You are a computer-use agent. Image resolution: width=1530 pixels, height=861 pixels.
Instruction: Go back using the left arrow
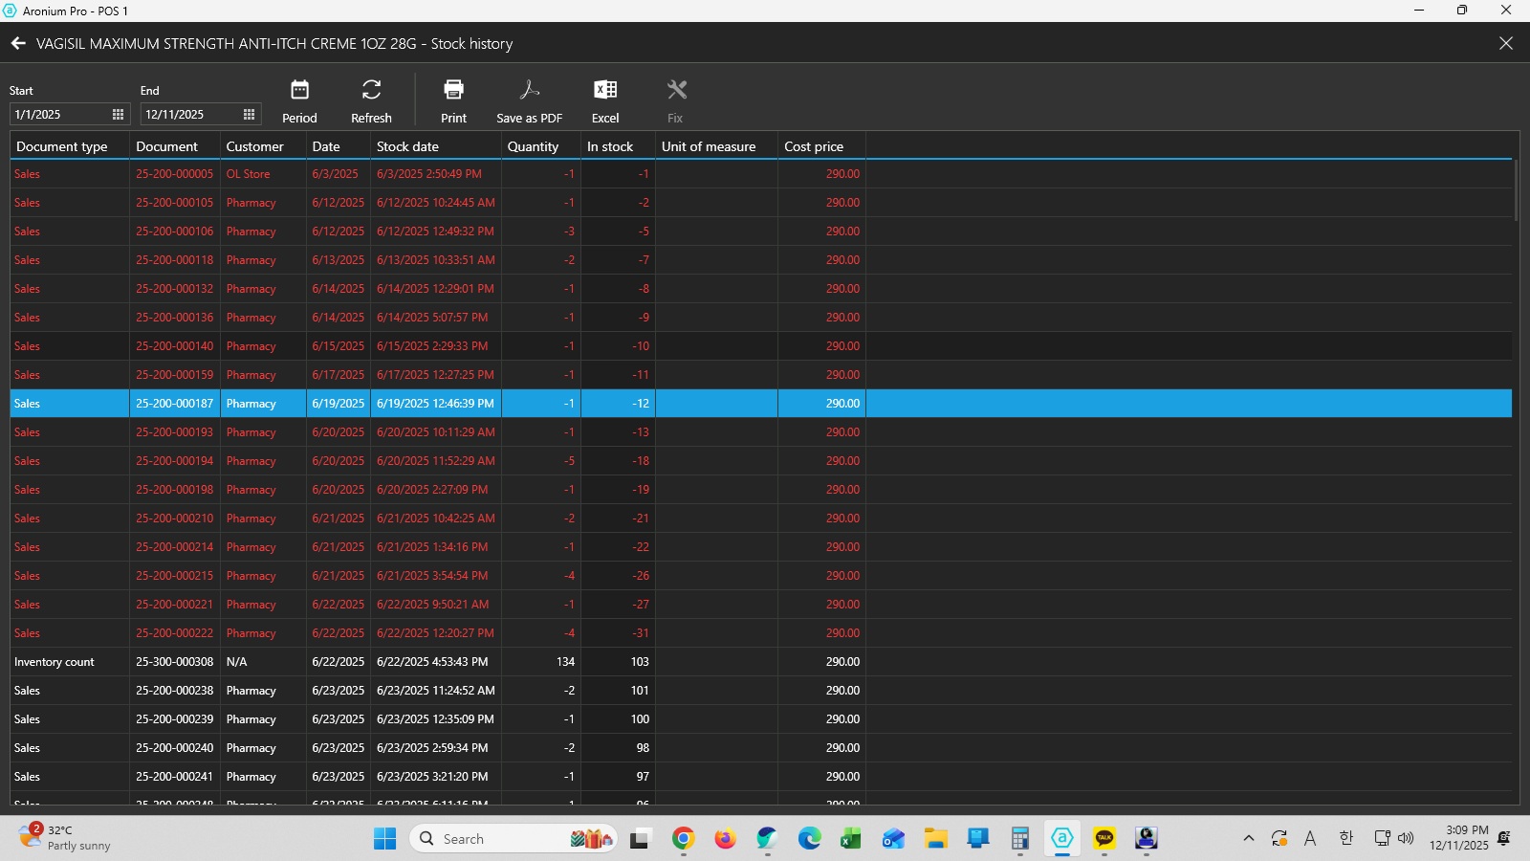18,43
